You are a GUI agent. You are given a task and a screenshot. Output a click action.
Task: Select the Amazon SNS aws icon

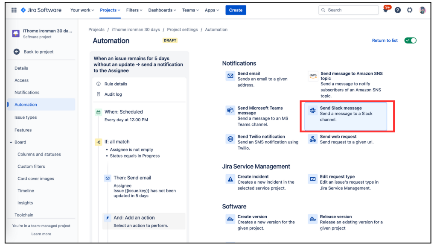point(313,76)
